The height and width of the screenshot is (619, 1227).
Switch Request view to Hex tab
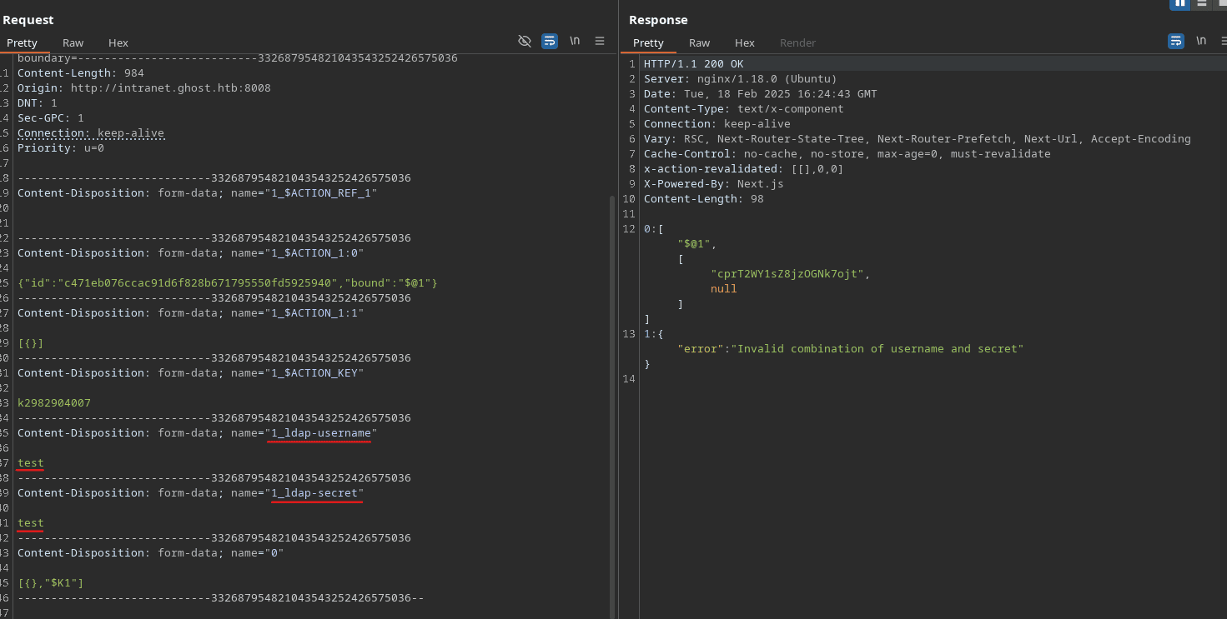click(x=118, y=42)
